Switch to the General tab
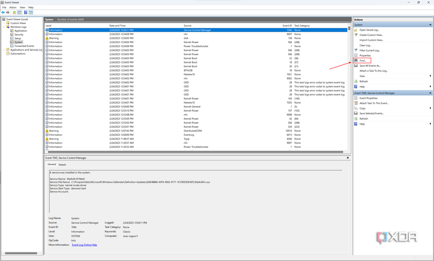This screenshot has width=434, height=261. pos(52,164)
